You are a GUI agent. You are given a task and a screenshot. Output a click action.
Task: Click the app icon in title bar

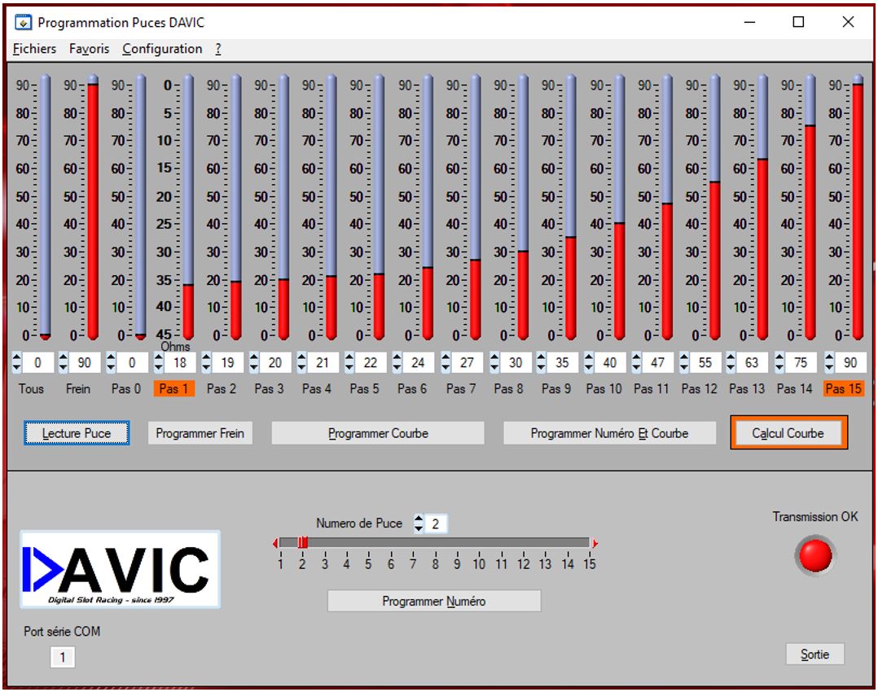coord(24,22)
